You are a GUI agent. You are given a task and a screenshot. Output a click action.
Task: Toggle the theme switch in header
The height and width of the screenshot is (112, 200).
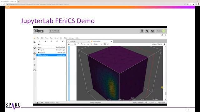point(152,31)
